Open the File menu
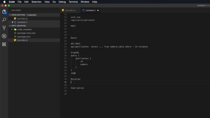 pos(20,2)
